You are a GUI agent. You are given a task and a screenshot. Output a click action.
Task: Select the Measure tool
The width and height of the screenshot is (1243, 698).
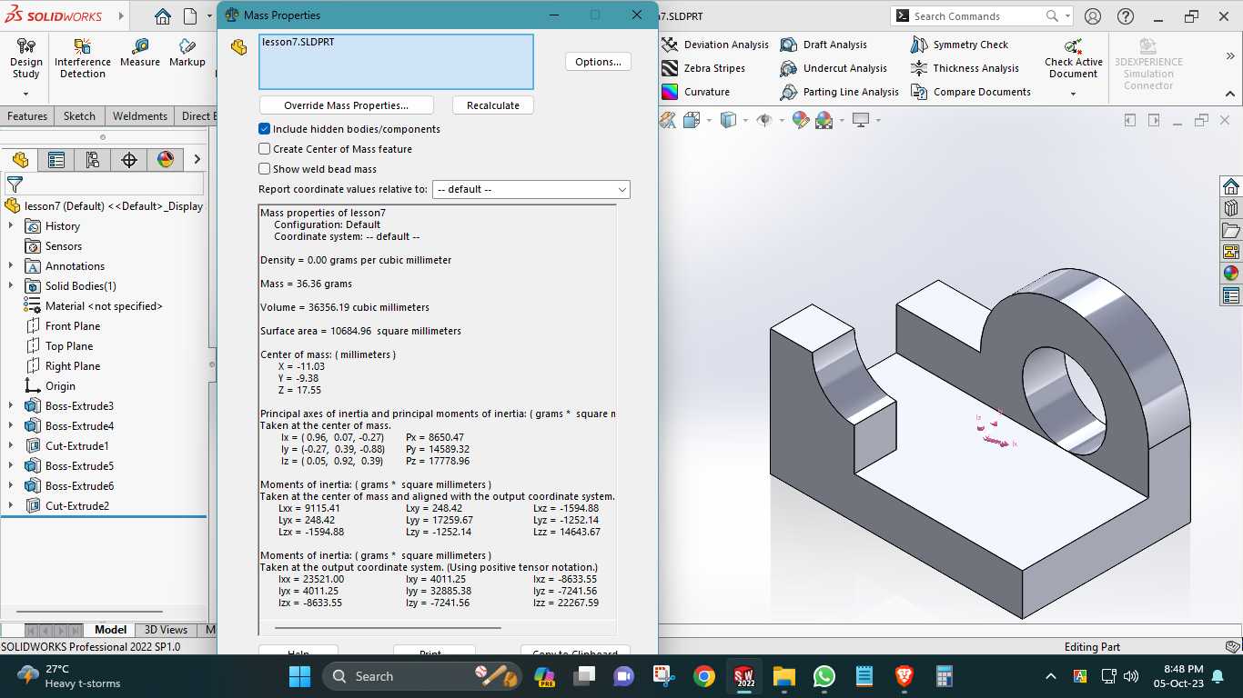point(139,53)
